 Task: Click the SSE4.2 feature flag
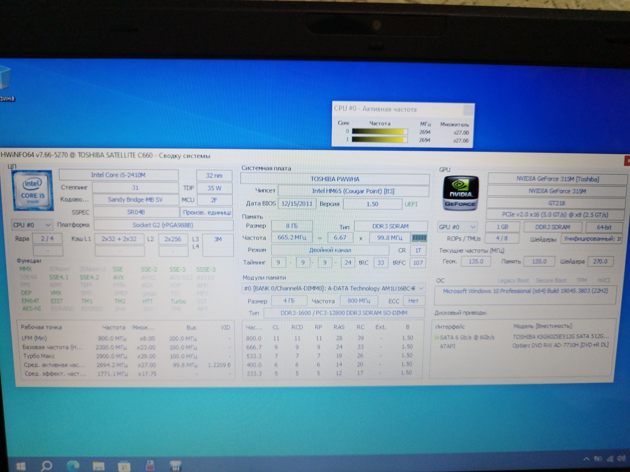89,277
